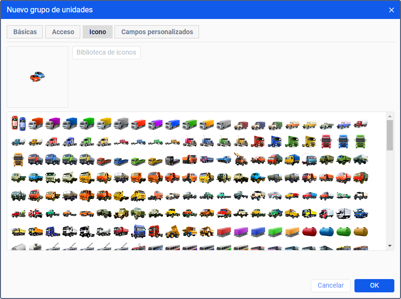Pick the black tractor truck icon
This screenshot has width=401, height=299.
click(172, 160)
